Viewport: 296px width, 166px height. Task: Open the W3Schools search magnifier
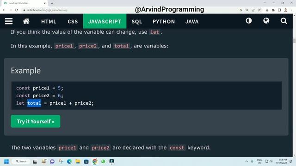coord(284,21)
